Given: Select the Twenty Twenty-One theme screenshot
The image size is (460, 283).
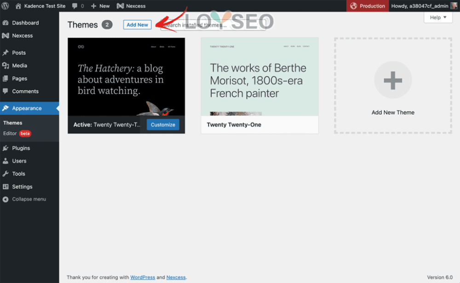Looking at the screenshot, I should coord(259,77).
